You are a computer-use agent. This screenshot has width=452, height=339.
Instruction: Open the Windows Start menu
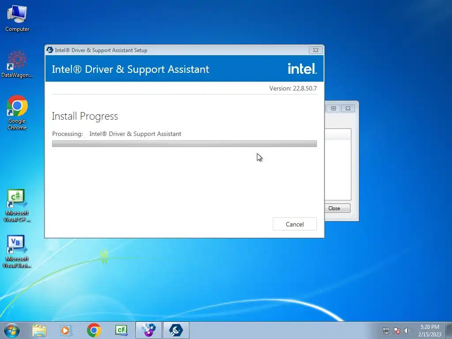coord(12,330)
